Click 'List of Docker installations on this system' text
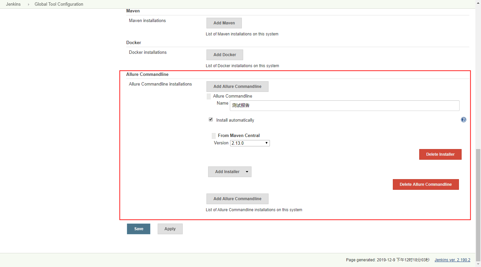The height and width of the screenshot is (267, 481). coord(243,66)
